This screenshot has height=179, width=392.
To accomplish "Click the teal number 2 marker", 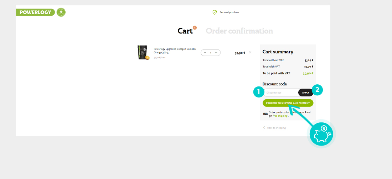I will pyautogui.click(x=318, y=90).
